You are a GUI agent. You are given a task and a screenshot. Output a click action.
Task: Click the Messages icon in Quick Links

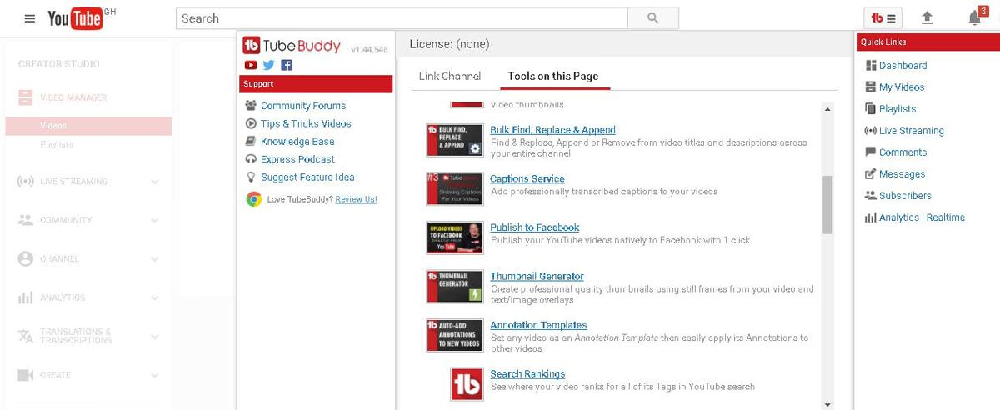[871, 174]
